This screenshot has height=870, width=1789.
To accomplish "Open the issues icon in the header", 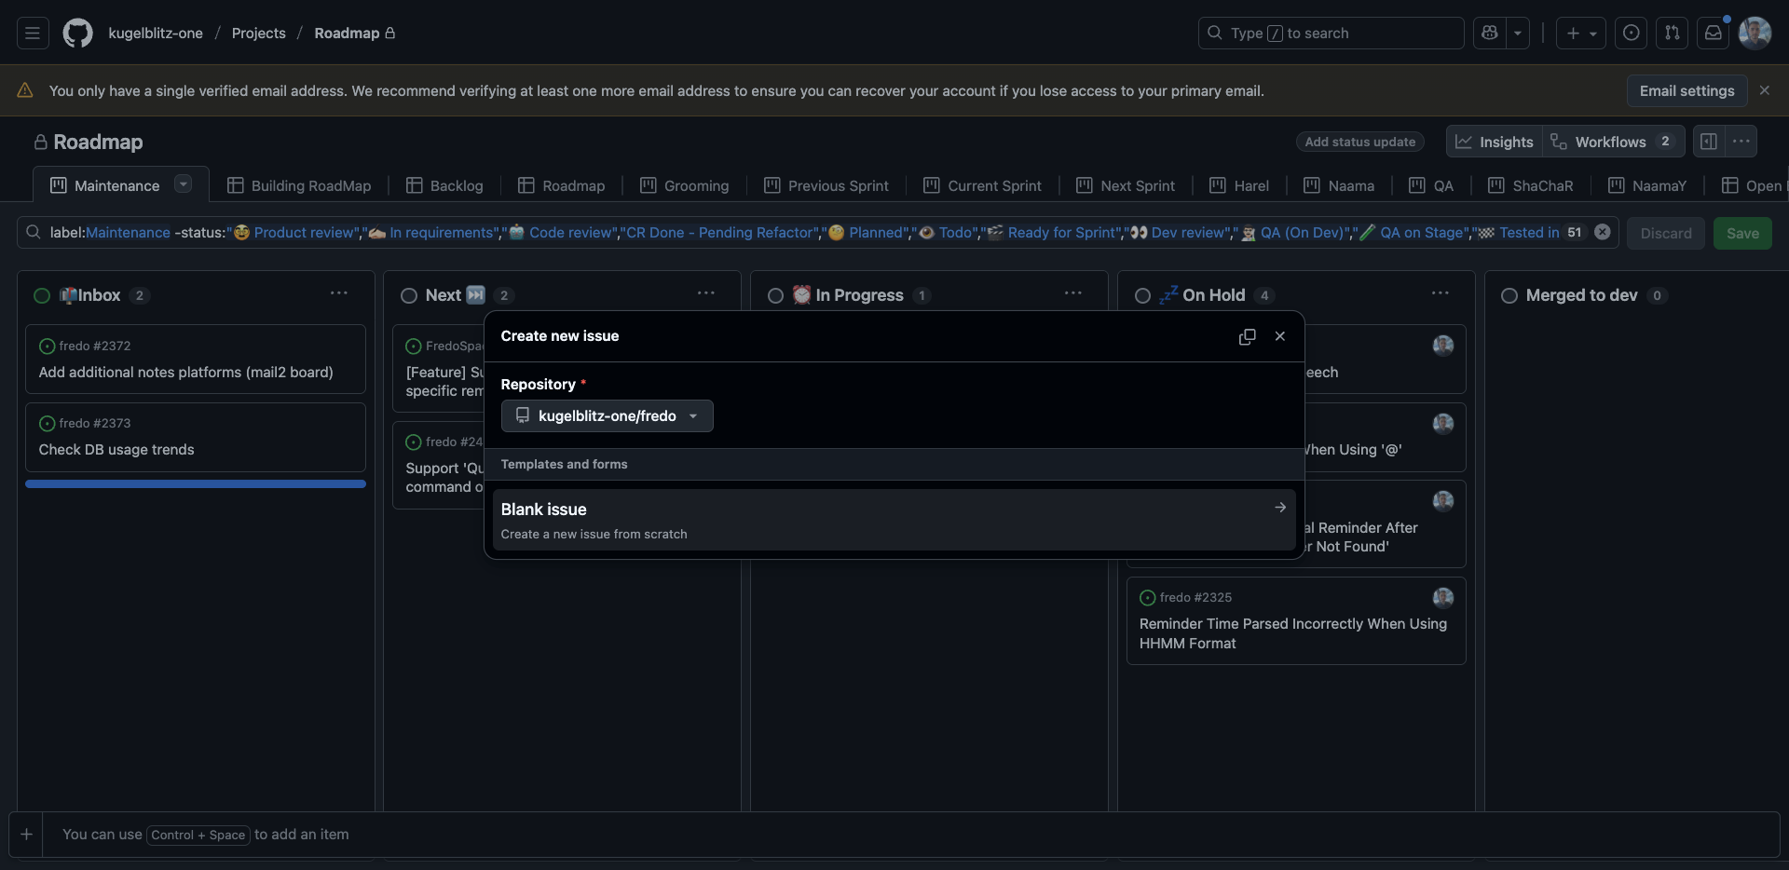I will click(1632, 33).
